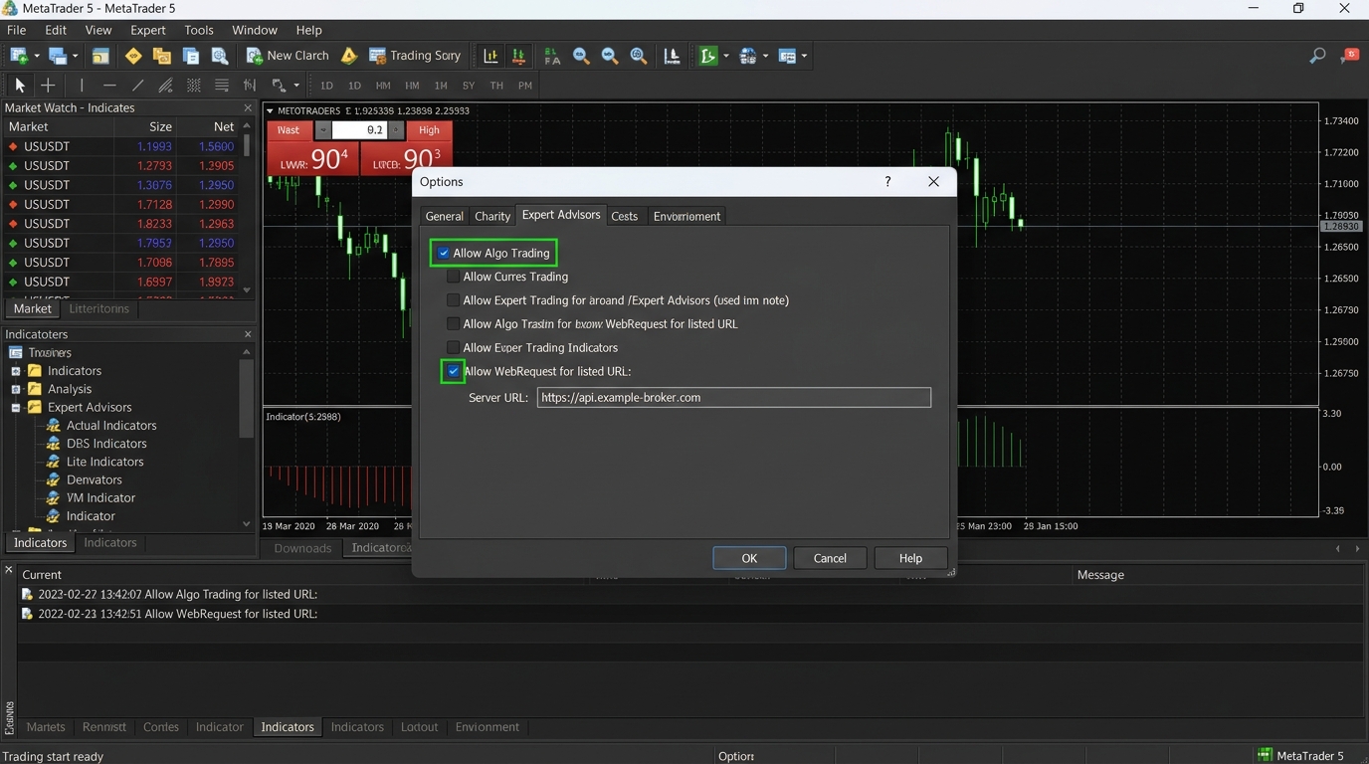The image size is (1369, 764).
Task: Enable Allow Curres Trading checkbox
Action: 454,277
